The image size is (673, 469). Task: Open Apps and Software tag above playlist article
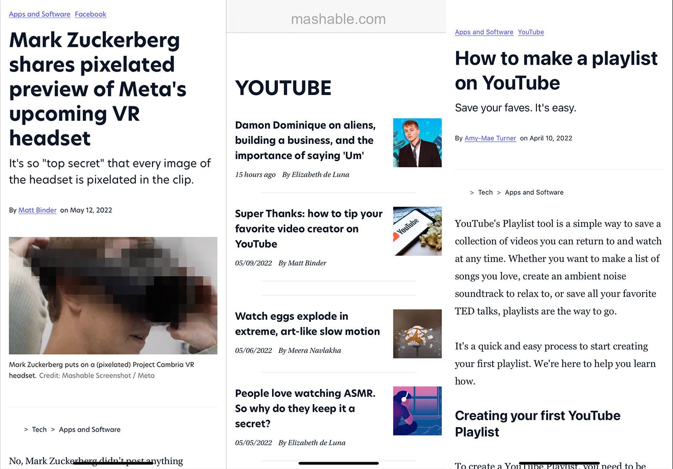tap(484, 32)
